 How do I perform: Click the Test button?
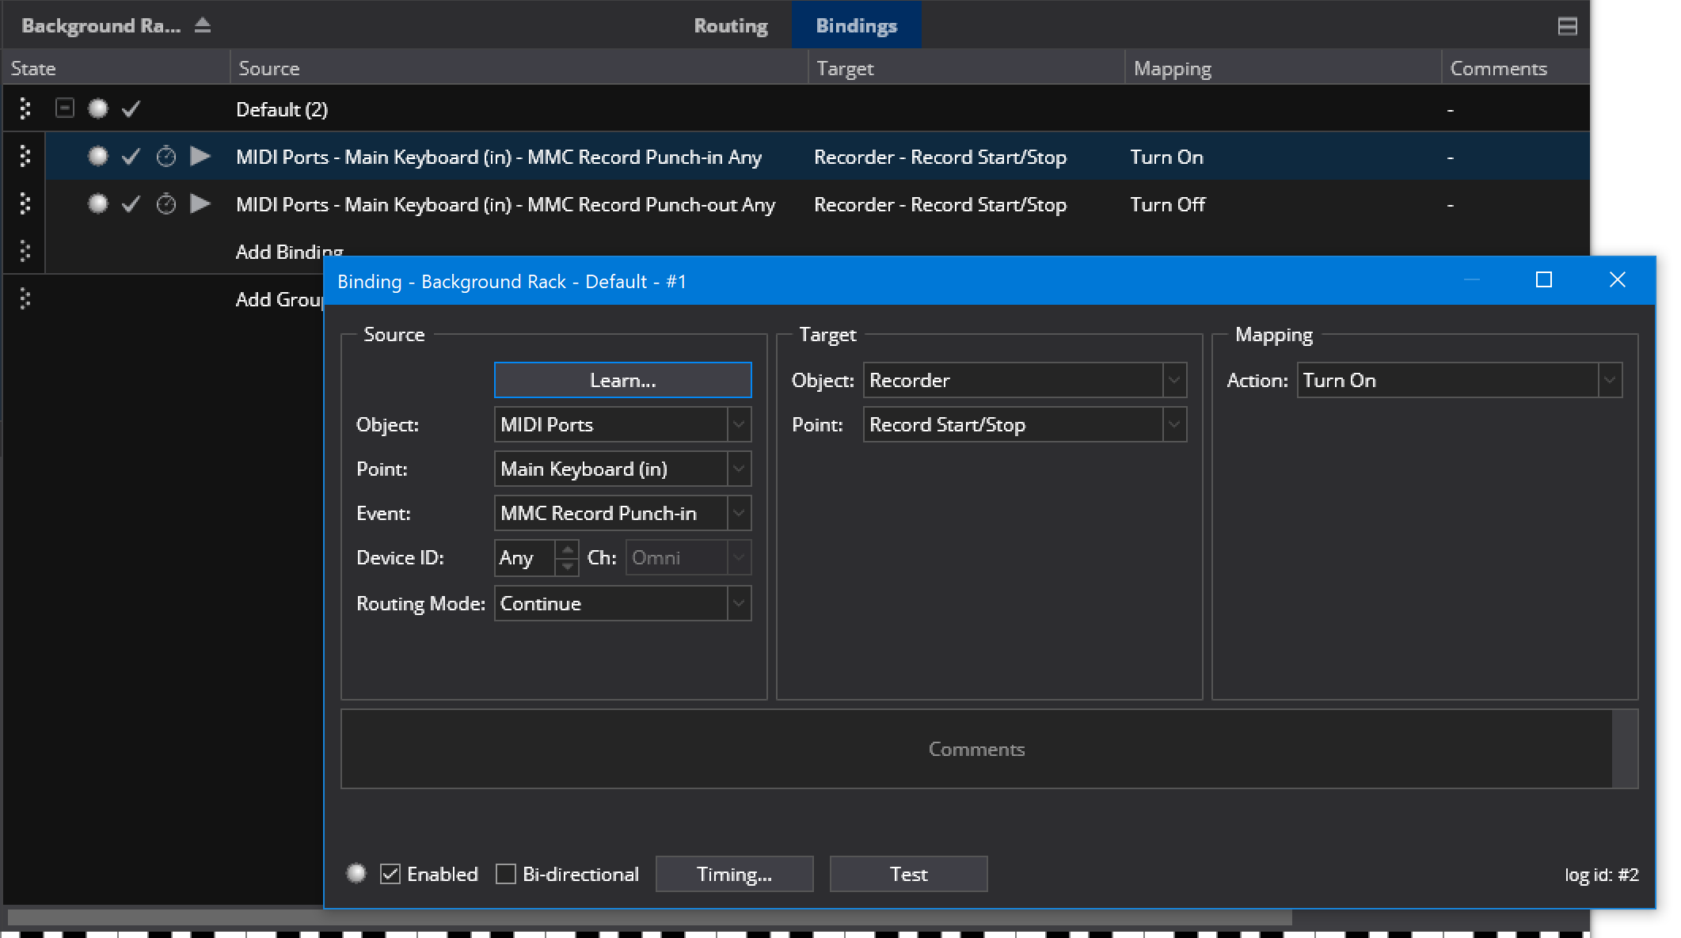908,874
